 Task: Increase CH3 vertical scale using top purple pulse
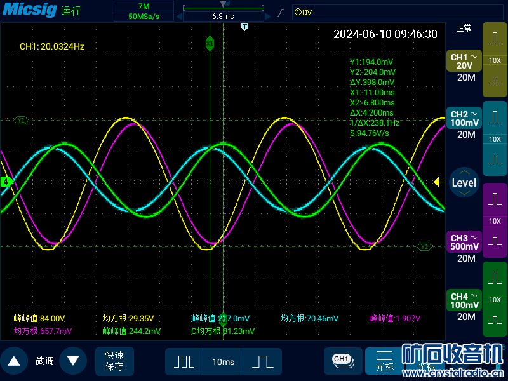(495, 200)
